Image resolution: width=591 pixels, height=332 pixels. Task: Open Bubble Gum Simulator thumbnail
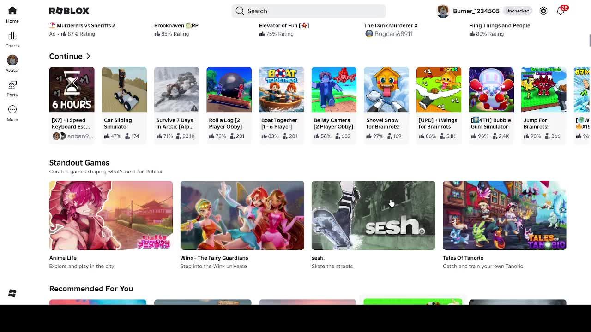491,89
